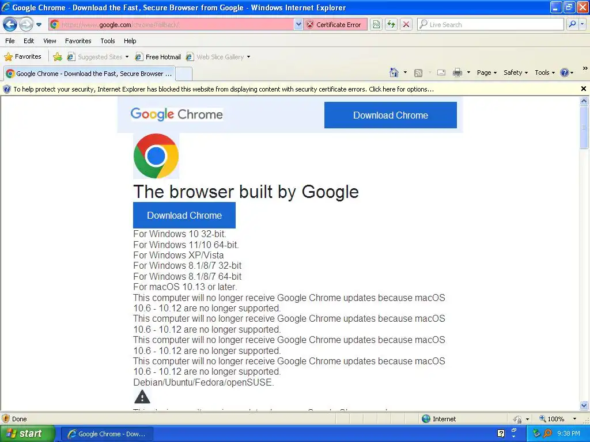Select the Google Chrome download tab

click(89, 74)
